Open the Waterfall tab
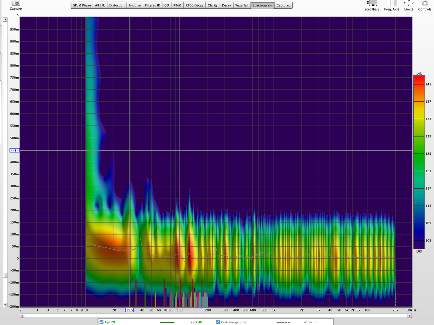The height and width of the screenshot is (325, 434). [x=242, y=5]
